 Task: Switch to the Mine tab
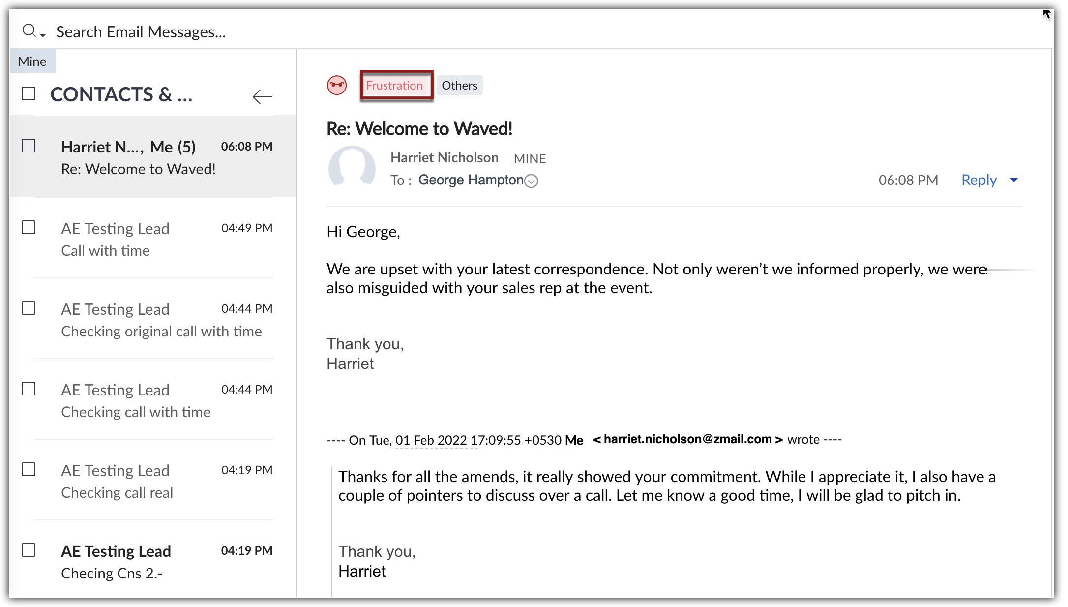tap(32, 61)
